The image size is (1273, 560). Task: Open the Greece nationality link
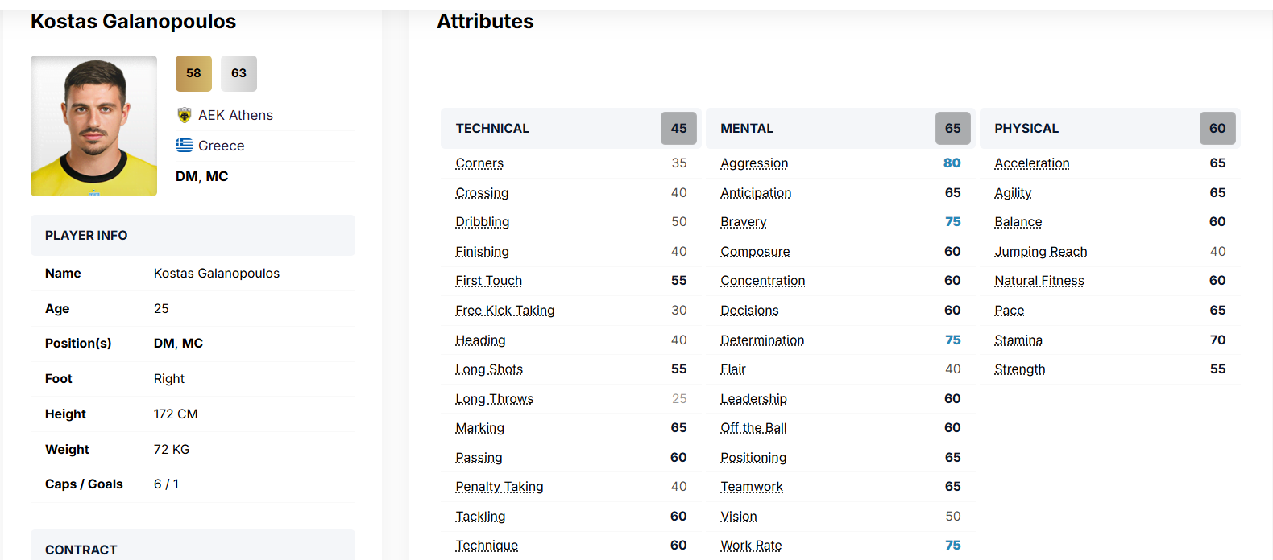click(x=221, y=146)
